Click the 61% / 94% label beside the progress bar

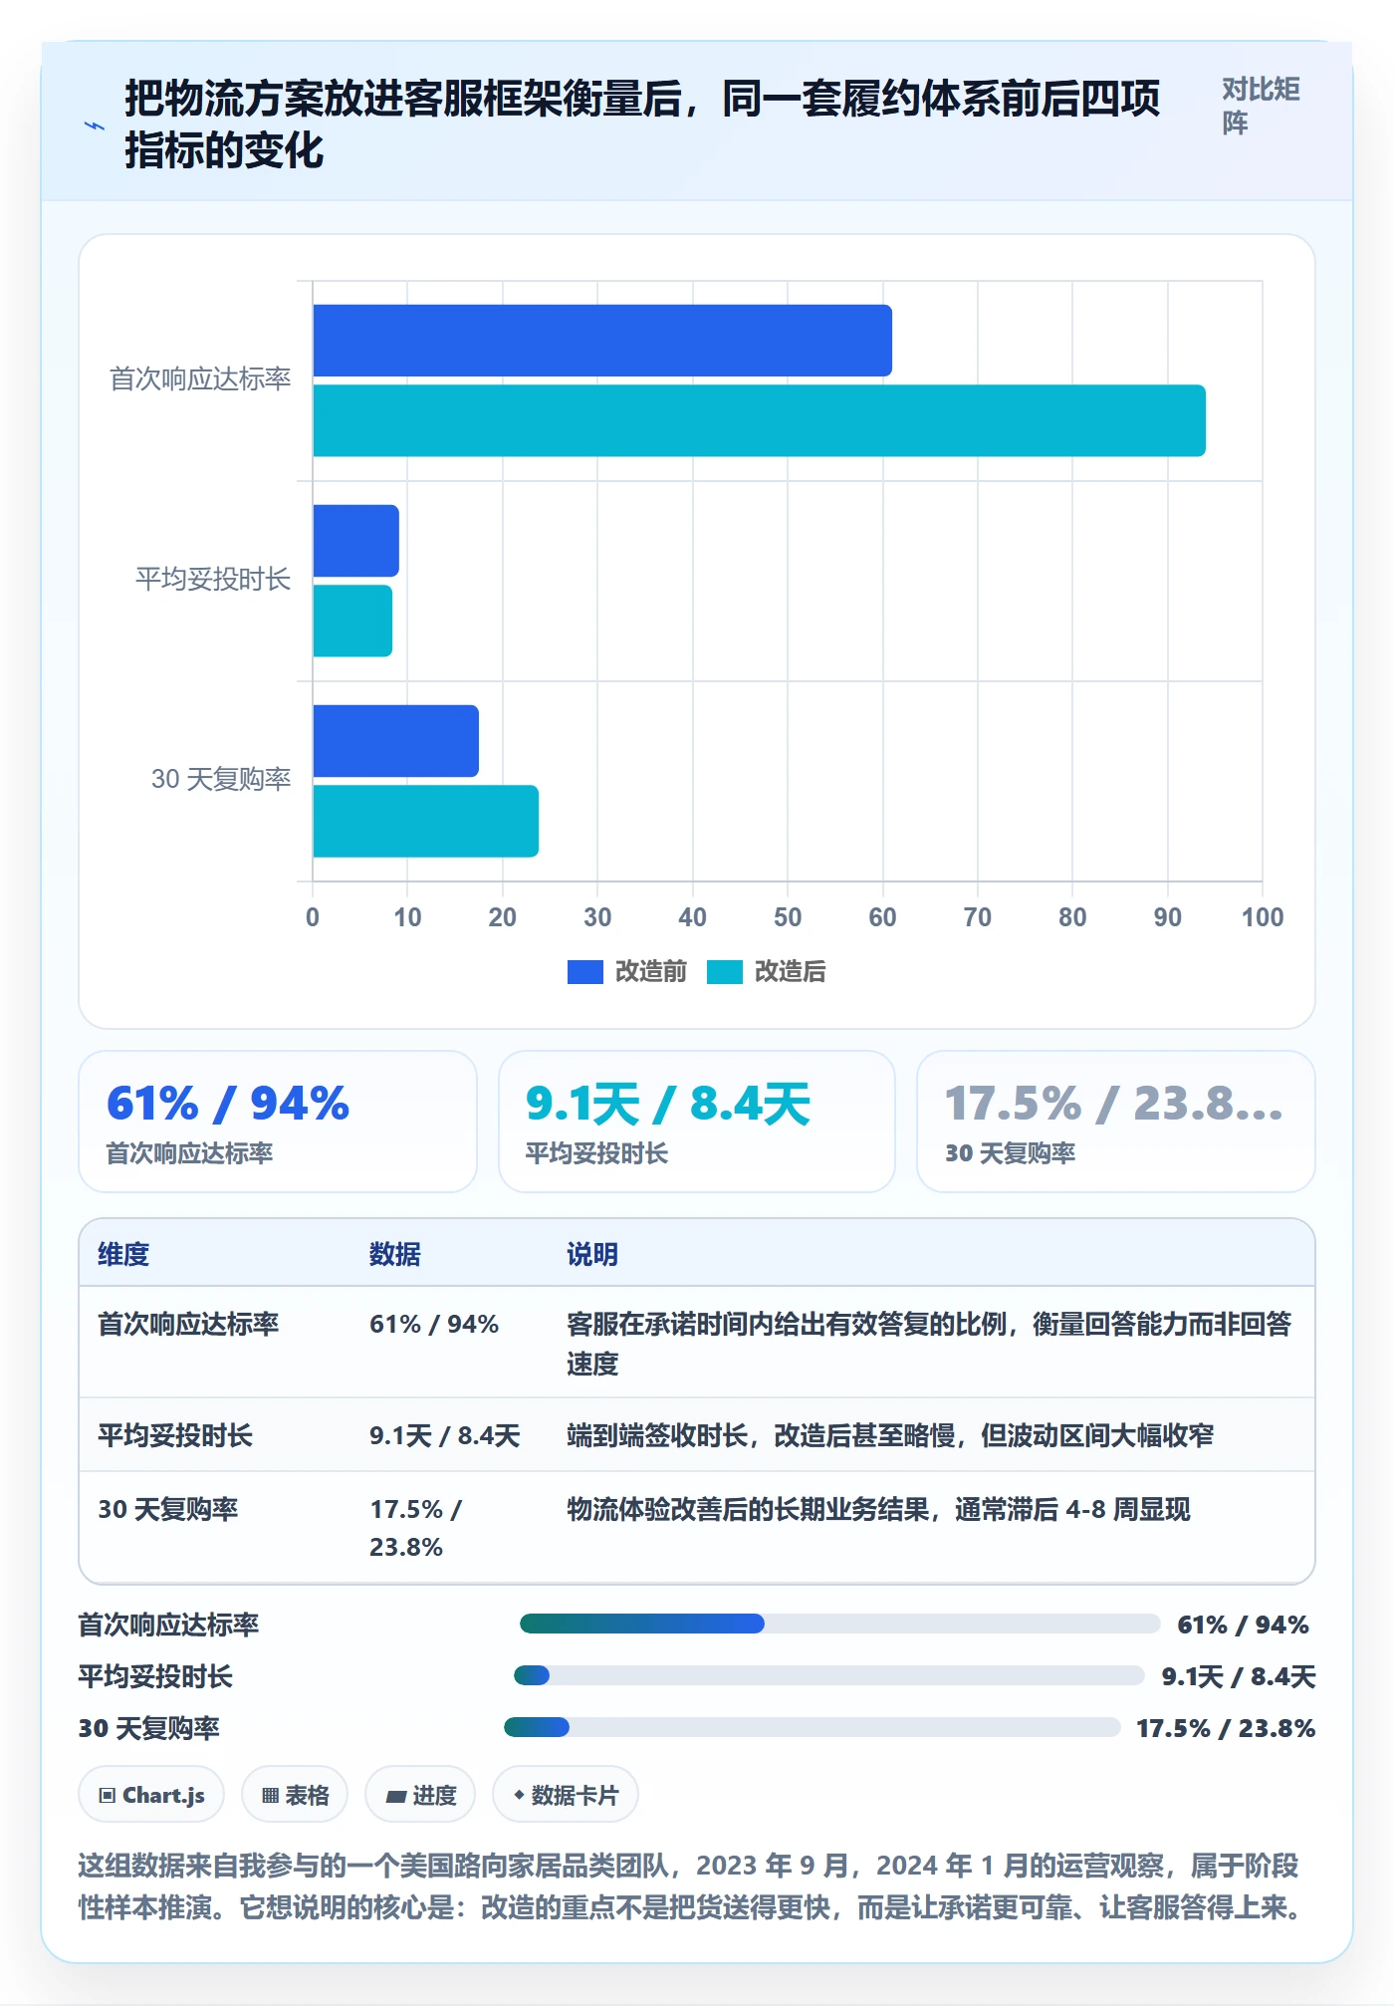[1243, 1625]
